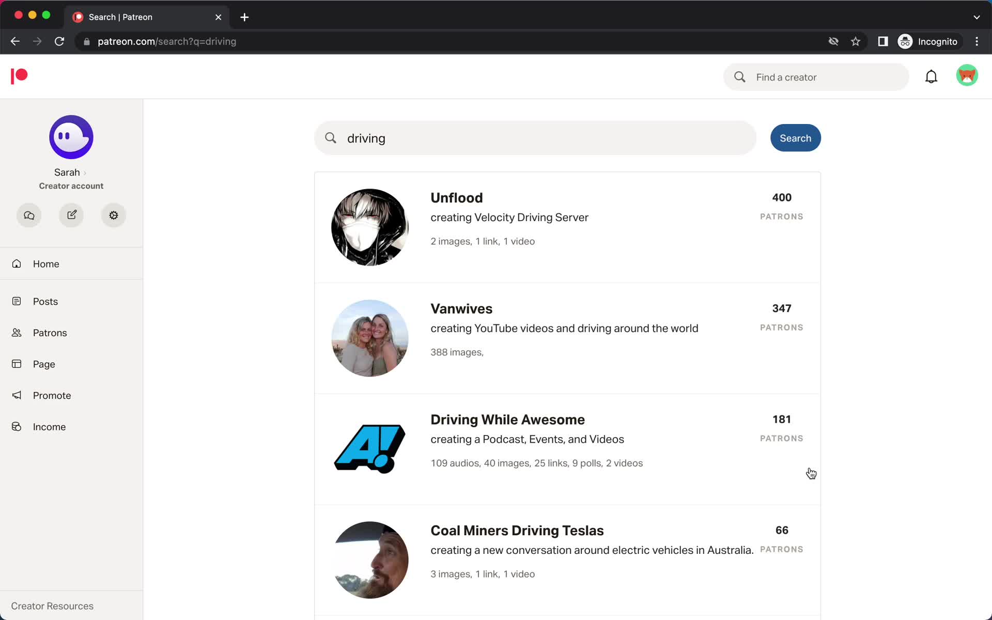Click the Home house icon

coord(17,263)
